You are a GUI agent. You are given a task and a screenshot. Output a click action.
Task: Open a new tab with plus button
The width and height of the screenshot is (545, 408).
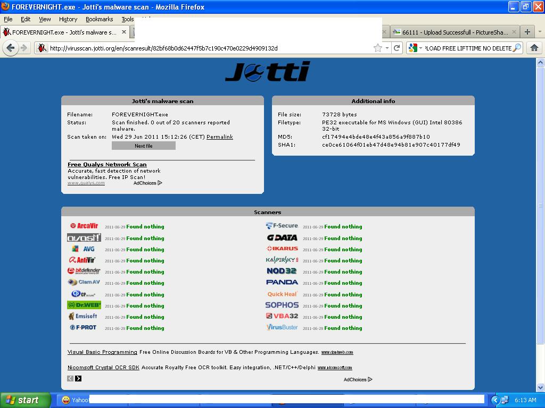527,32
